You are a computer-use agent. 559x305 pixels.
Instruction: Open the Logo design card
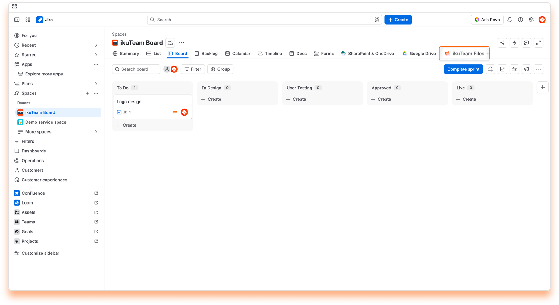click(152, 107)
